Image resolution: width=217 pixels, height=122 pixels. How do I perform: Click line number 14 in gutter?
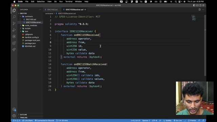pos(50,64)
